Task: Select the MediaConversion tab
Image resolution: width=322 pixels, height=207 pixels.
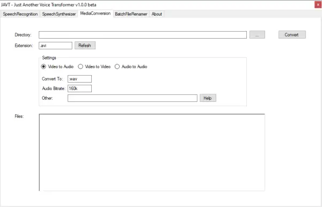Action: (x=96, y=13)
